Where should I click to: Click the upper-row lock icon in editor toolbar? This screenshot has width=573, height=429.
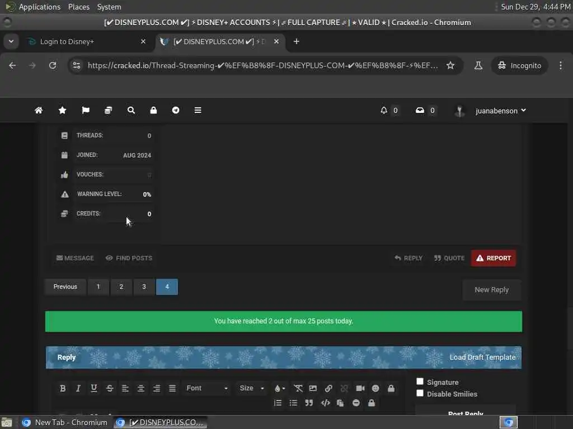pos(391,388)
